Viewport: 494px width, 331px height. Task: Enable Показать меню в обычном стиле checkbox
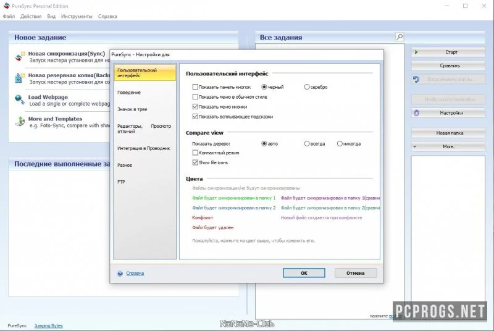[195, 97]
